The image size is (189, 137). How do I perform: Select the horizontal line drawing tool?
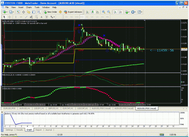click(x=21, y=17)
